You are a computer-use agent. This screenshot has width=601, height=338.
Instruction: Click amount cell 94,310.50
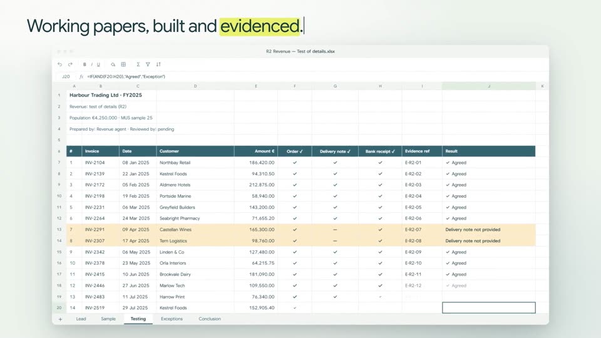pos(256,173)
